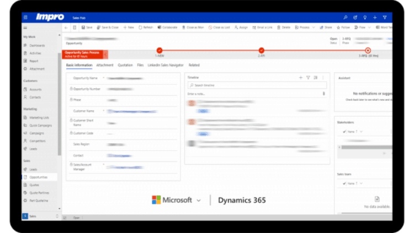
Task: Mark opportunity with Close as Lost
Action: pos(219,28)
